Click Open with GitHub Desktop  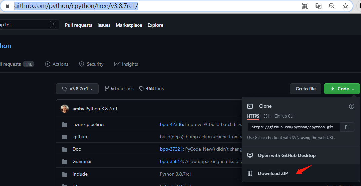coord(287,156)
